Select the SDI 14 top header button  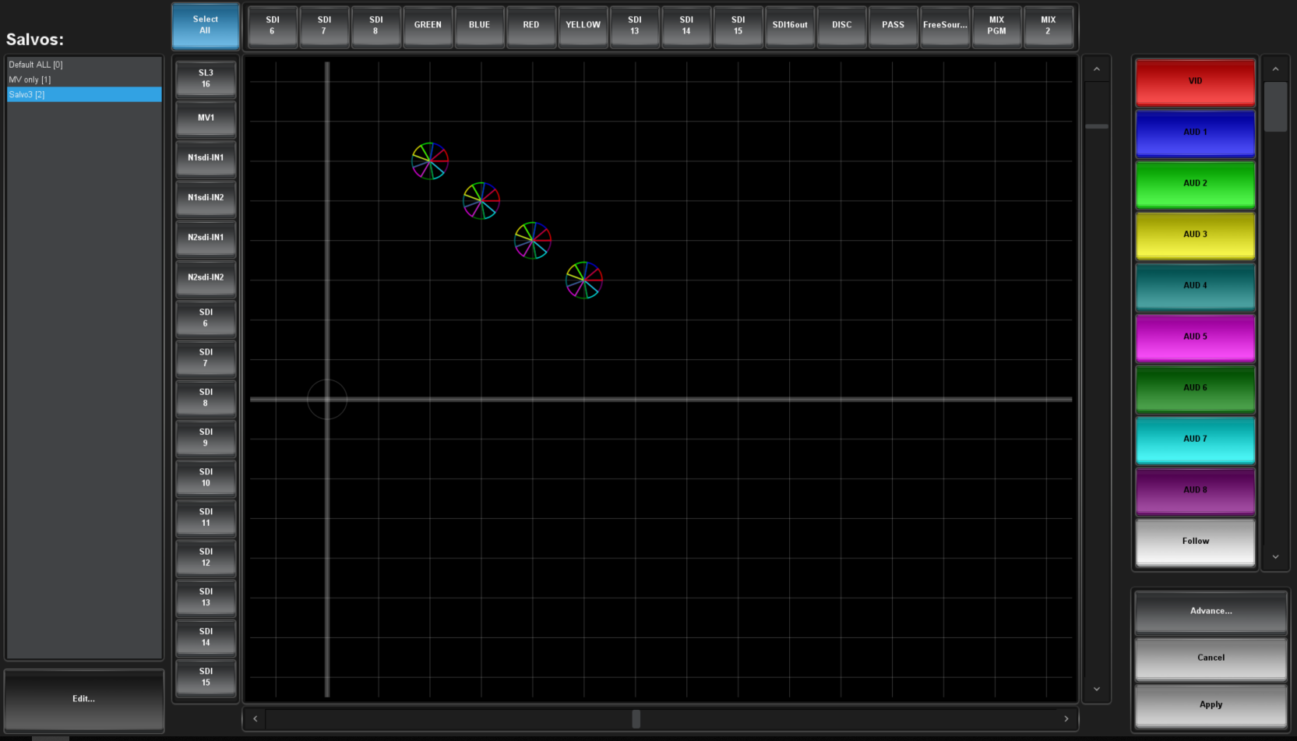(x=686, y=26)
